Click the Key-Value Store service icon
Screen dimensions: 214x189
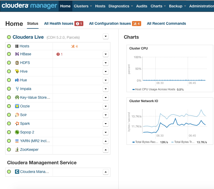[17, 97]
